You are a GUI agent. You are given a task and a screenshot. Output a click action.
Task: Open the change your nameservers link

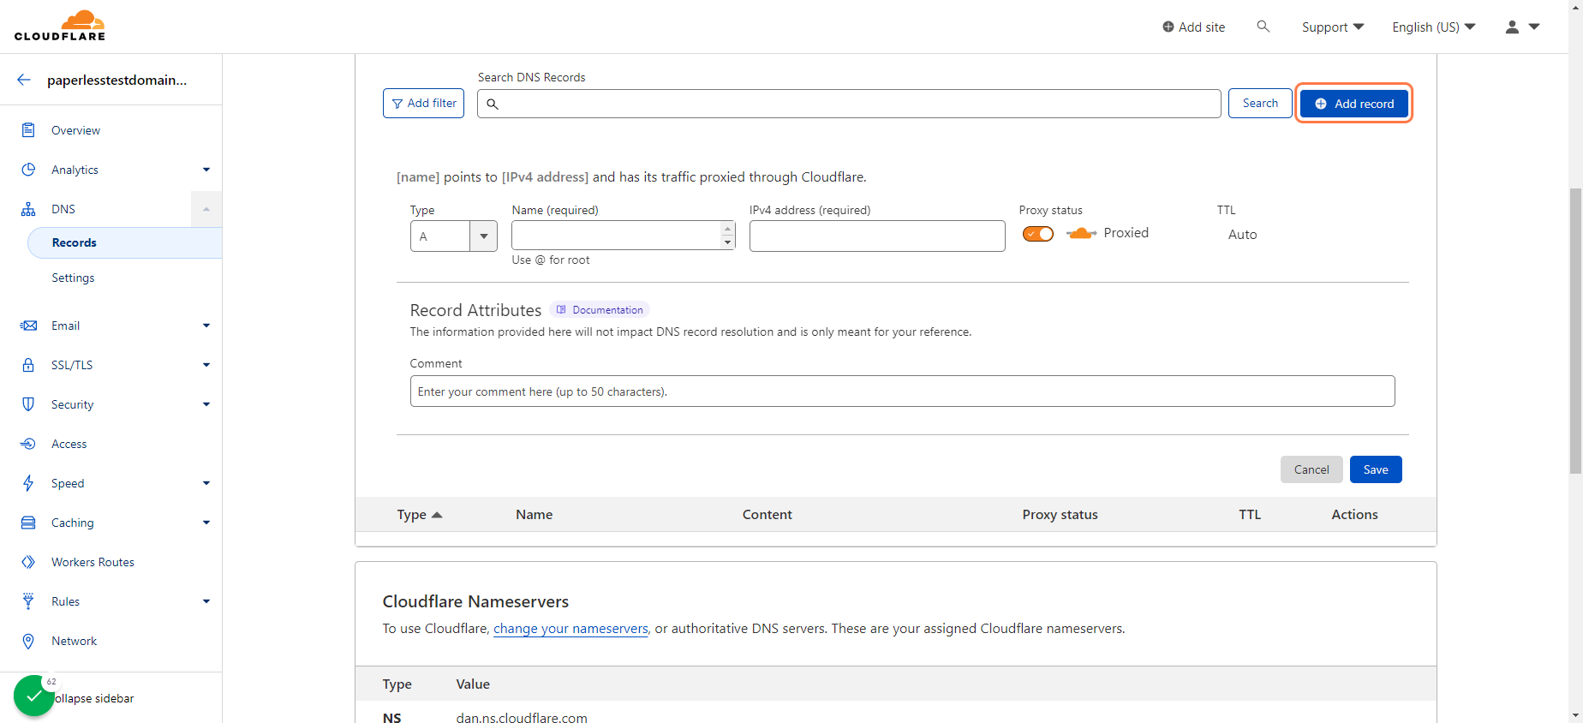point(570,629)
